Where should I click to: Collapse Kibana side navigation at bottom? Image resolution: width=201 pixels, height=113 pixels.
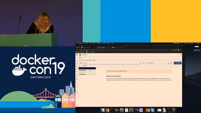(x=77, y=105)
